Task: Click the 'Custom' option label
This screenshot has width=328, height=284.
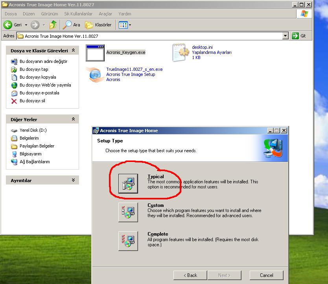Action: tap(156, 205)
